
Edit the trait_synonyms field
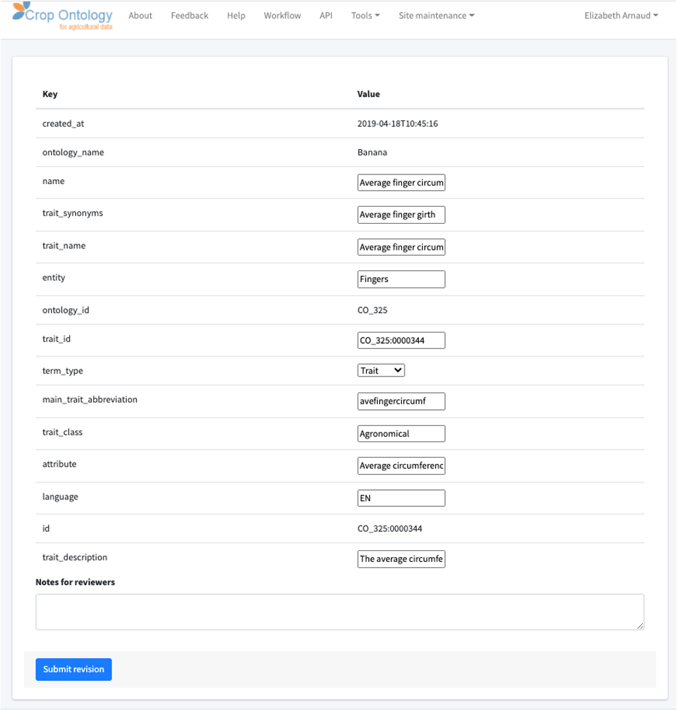(401, 214)
